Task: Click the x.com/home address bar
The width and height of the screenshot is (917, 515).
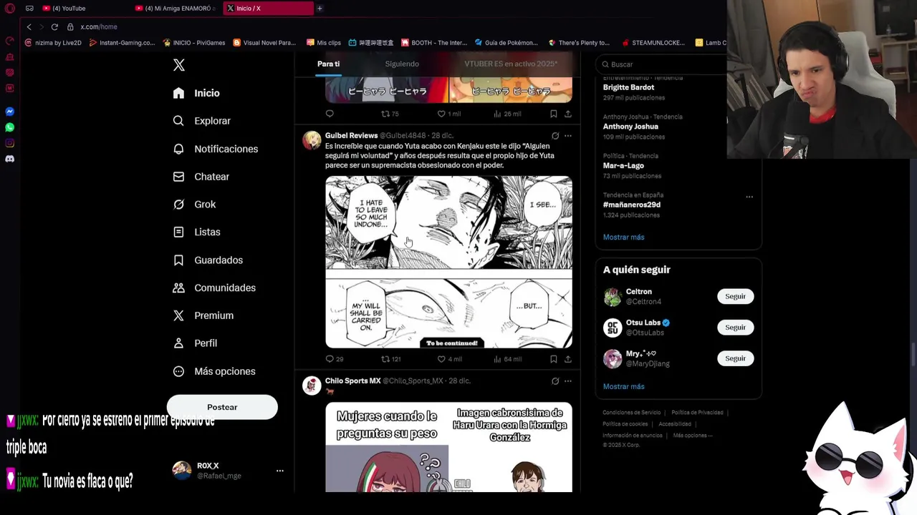Action: 99,26
